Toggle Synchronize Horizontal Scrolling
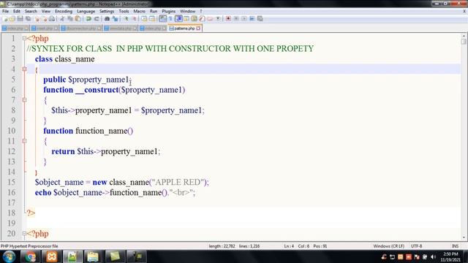This screenshot has width=468, height=263. coord(152,19)
